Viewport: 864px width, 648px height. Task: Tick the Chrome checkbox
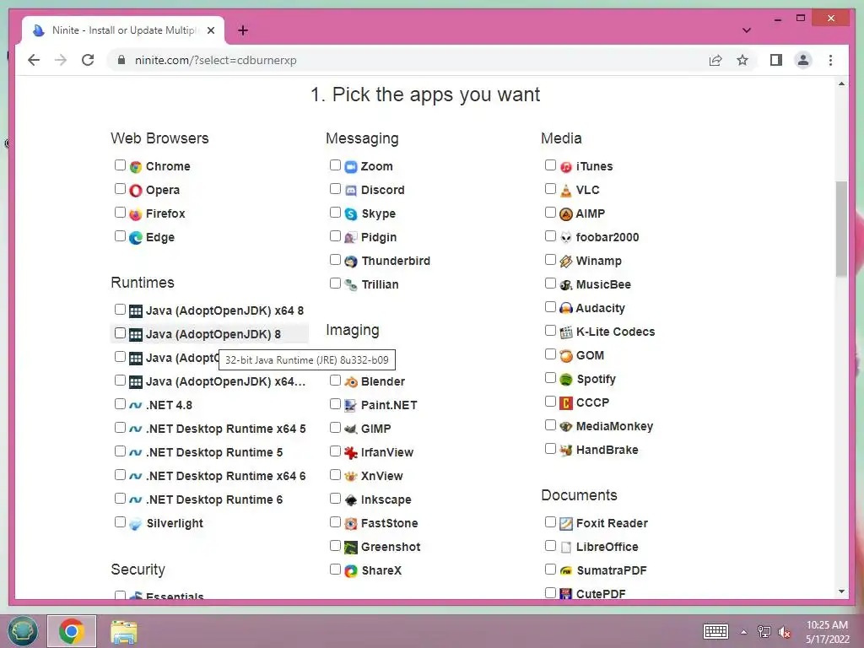click(120, 165)
